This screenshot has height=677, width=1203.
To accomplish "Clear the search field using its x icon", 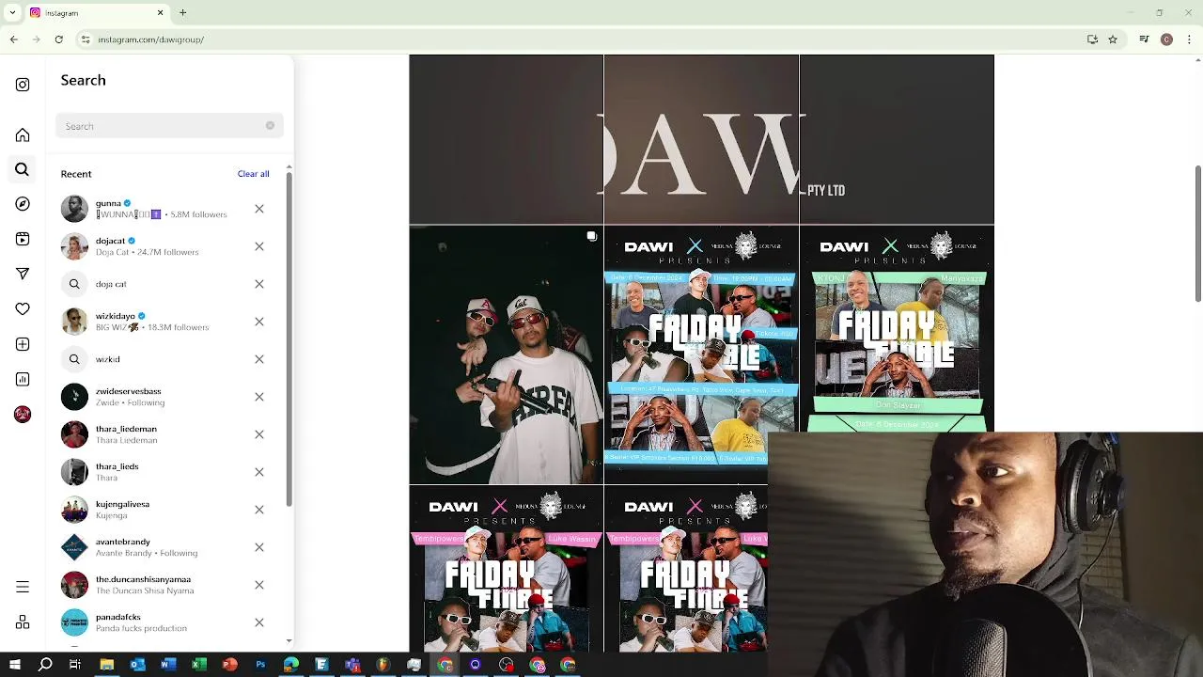I will (x=270, y=126).
